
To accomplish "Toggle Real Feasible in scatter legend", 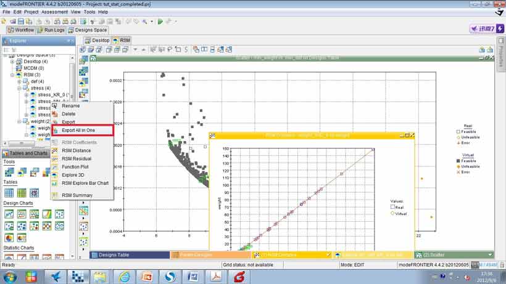I will pyautogui.click(x=458, y=132).
